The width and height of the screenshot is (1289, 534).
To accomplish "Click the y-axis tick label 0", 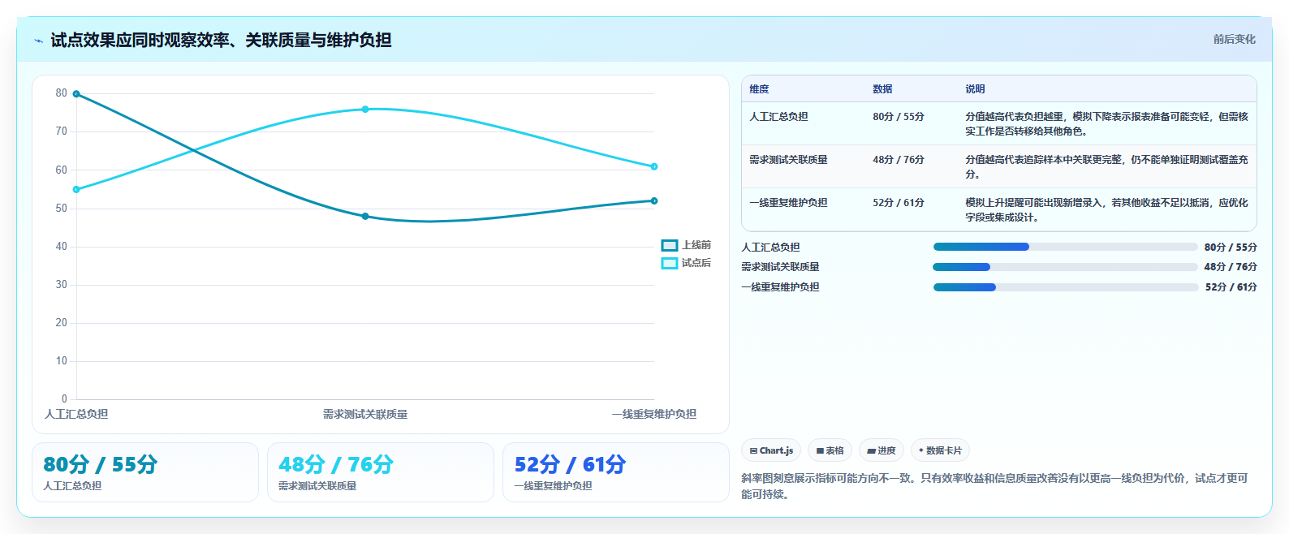I will 65,399.
